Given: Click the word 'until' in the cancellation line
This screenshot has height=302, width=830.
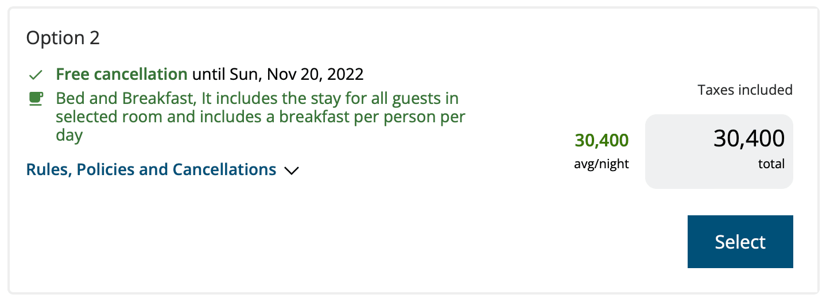Looking at the screenshot, I should coord(208,74).
